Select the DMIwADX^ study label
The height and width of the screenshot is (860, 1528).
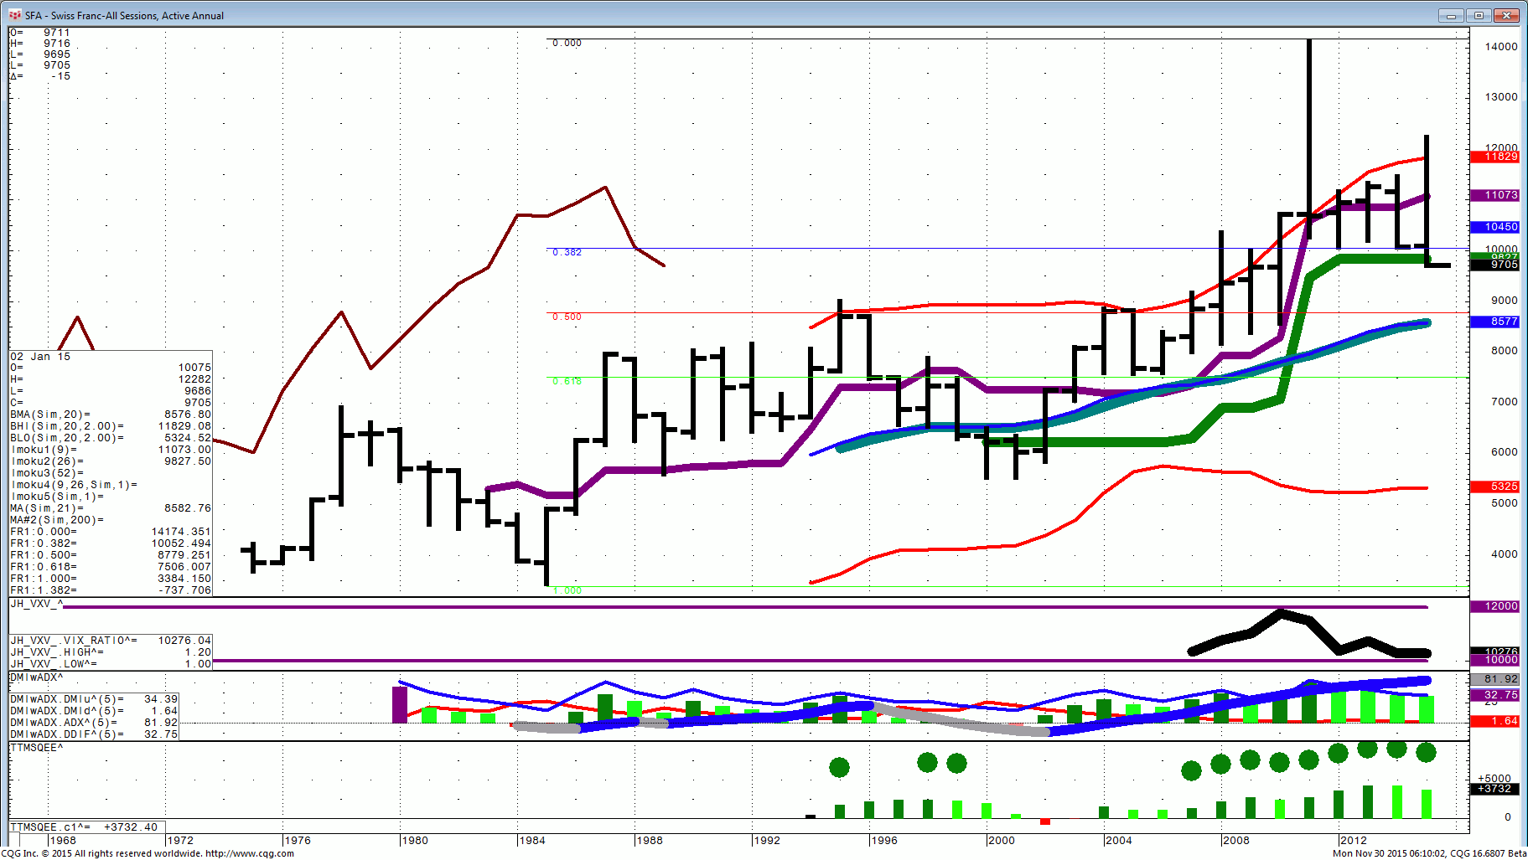(x=37, y=677)
